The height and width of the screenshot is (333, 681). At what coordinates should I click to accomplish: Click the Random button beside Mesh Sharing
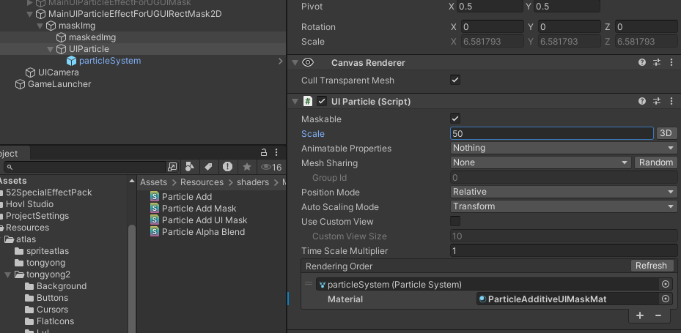655,162
